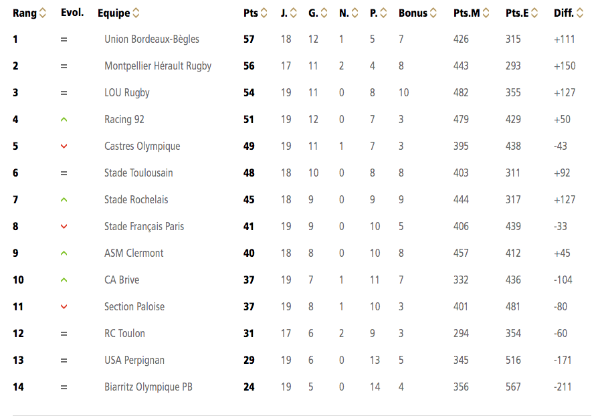Click Racing 92's green up arrow

pos(64,120)
